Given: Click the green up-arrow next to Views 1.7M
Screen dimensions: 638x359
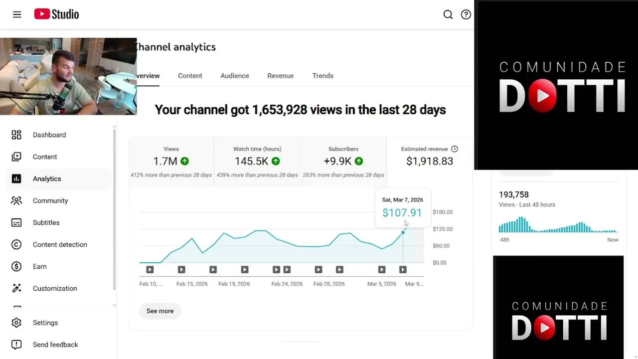Looking at the screenshot, I should [185, 161].
